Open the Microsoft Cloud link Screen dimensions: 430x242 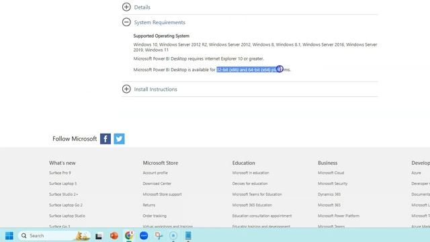pos(331,173)
